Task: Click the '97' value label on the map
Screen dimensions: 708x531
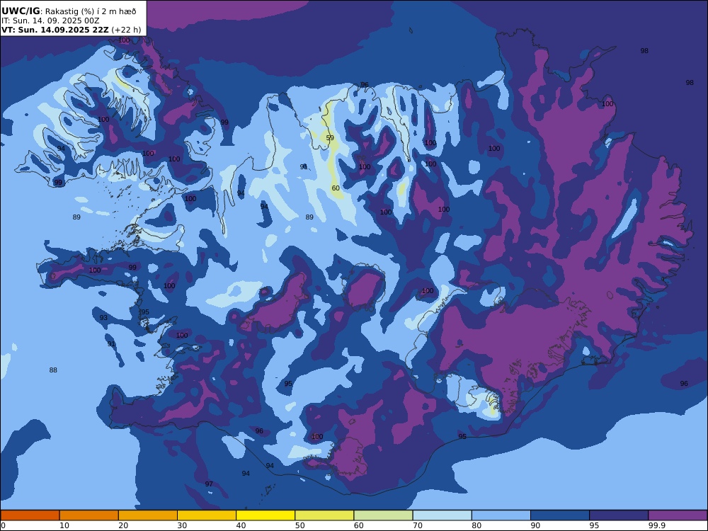Action: (x=209, y=484)
